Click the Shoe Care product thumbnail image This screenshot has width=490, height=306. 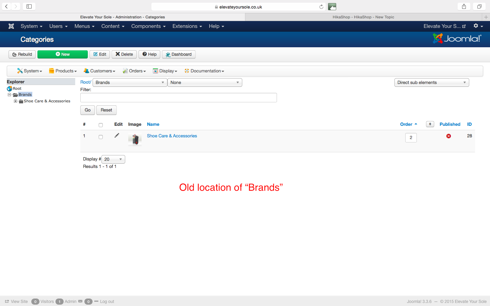[x=135, y=140]
